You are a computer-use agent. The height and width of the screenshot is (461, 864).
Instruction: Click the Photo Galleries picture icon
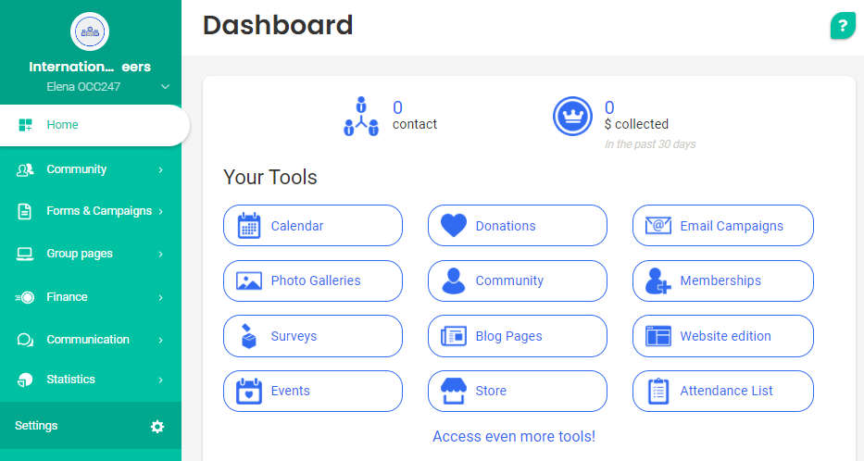click(249, 280)
